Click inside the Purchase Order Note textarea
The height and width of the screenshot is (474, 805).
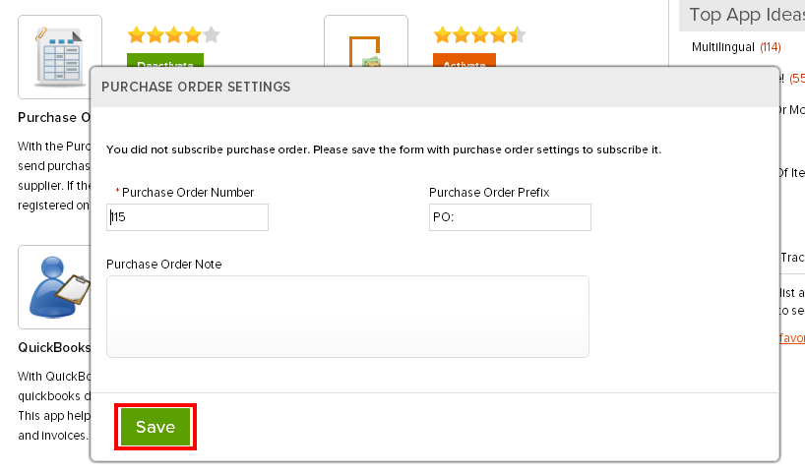coord(347,317)
